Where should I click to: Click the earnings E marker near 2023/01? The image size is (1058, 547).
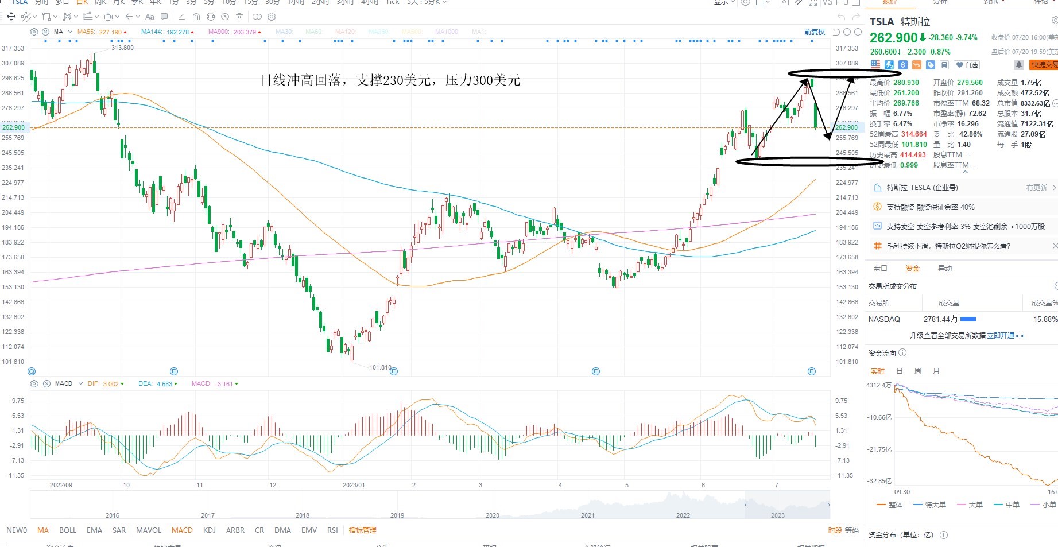[394, 371]
